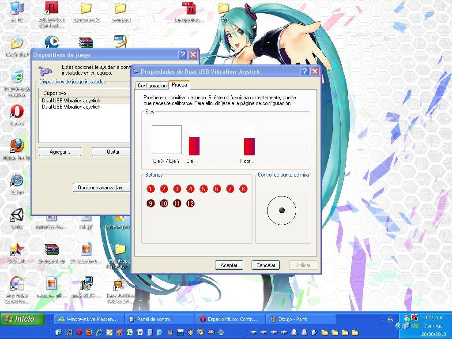This screenshot has width=452, height=339.
Task: Select first Dual USB Vibration Joystick row
Action: (x=84, y=101)
